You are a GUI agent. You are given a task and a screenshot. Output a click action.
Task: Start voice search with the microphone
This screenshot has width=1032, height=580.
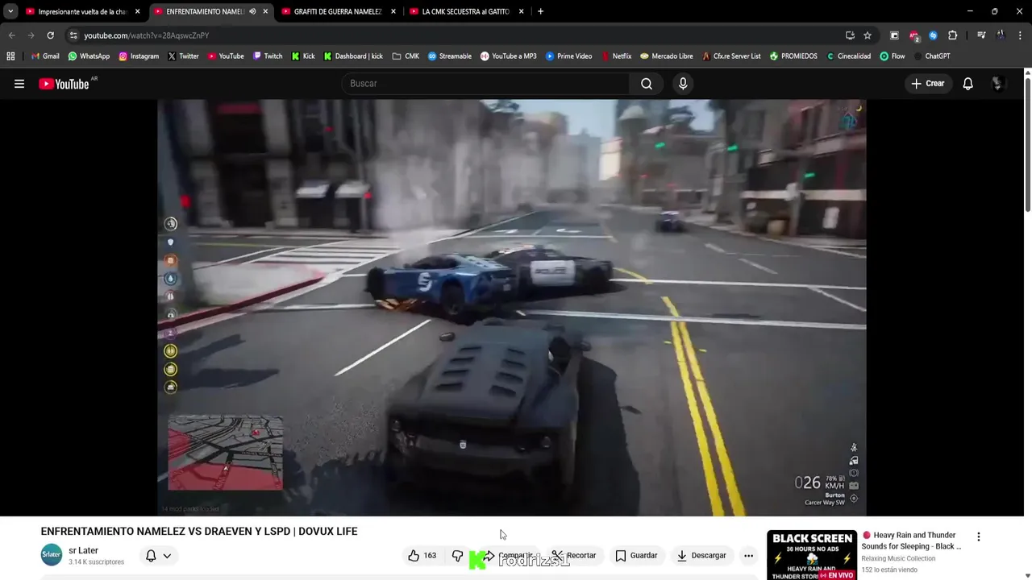[683, 84]
